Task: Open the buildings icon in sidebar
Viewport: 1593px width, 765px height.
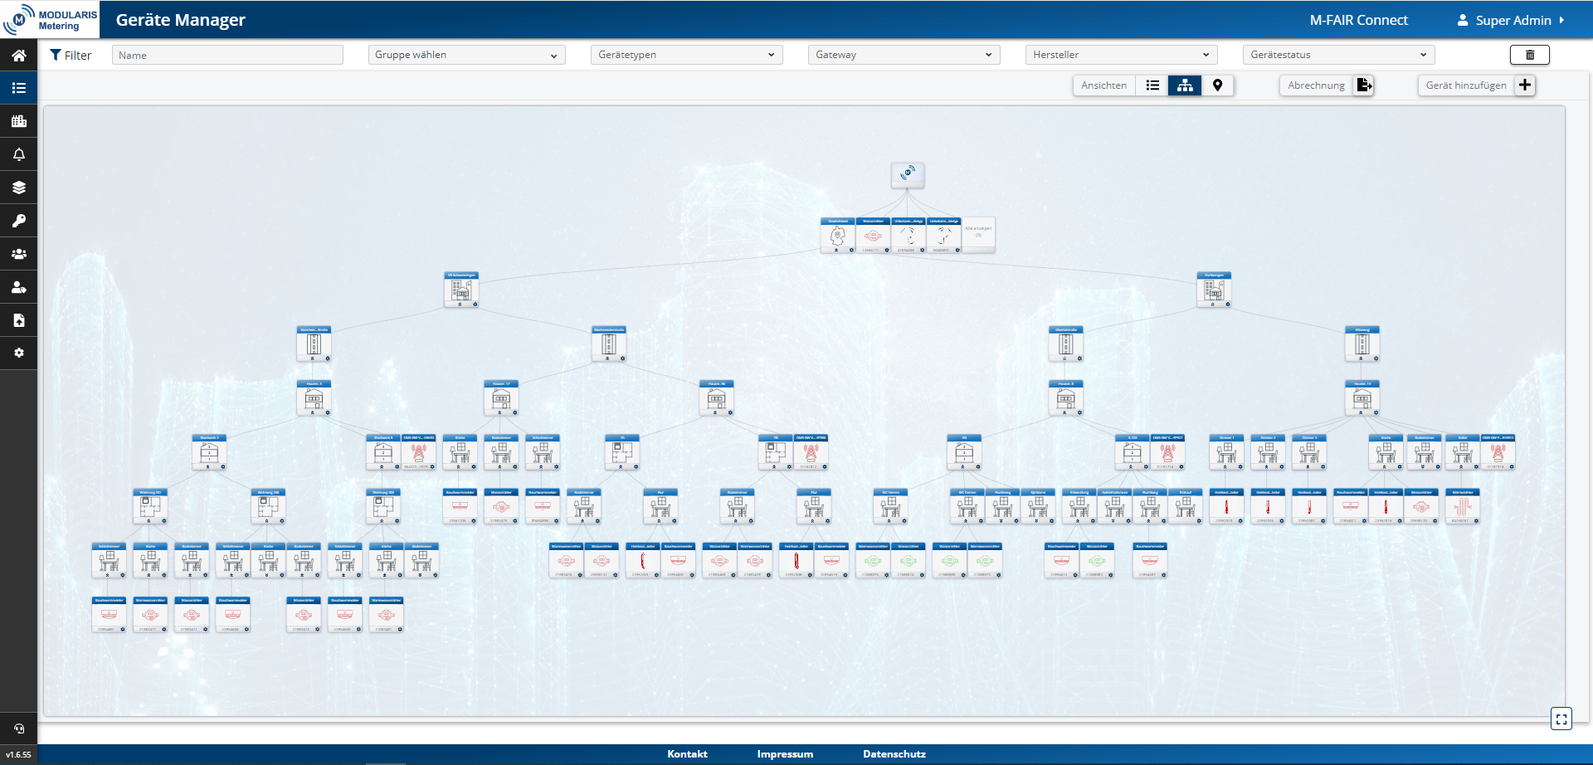Action: click(18, 121)
